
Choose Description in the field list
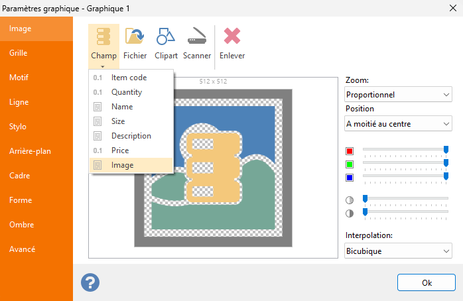point(131,136)
